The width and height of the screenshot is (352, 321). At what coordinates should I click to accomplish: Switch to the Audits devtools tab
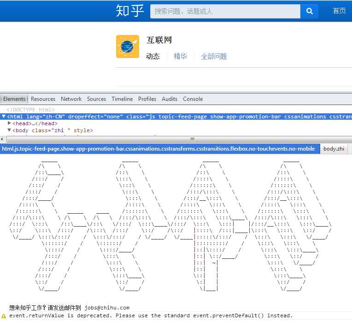170,99
